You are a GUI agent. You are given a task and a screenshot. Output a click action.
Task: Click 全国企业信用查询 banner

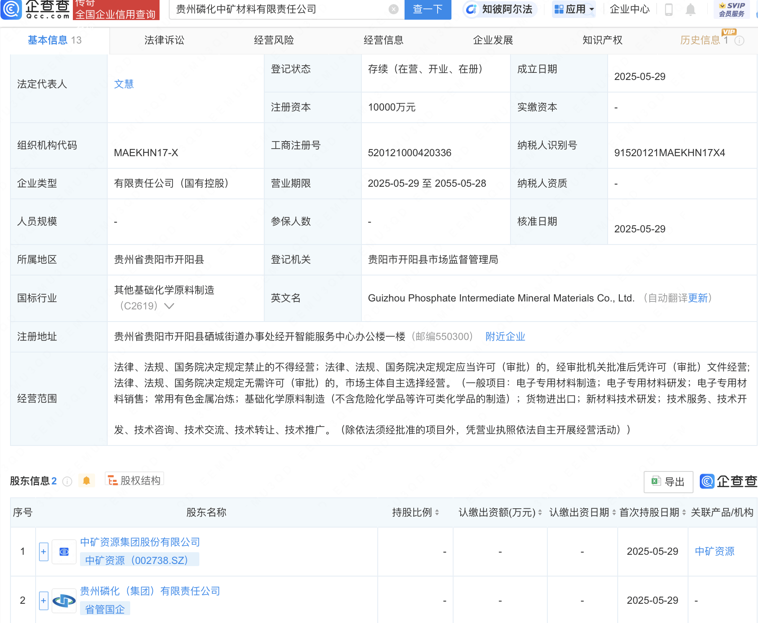point(116,10)
